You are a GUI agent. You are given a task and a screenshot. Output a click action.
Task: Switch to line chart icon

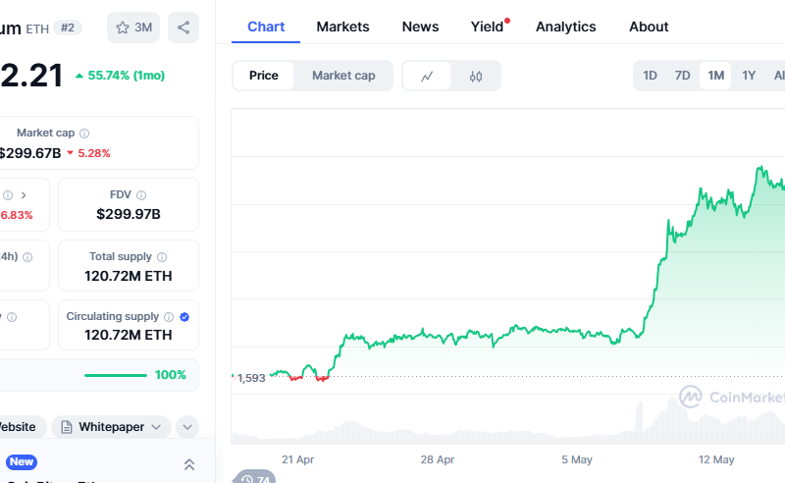(427, 76)
